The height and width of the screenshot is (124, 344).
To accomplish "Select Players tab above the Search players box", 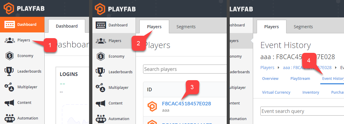I will tap(154, 27).
